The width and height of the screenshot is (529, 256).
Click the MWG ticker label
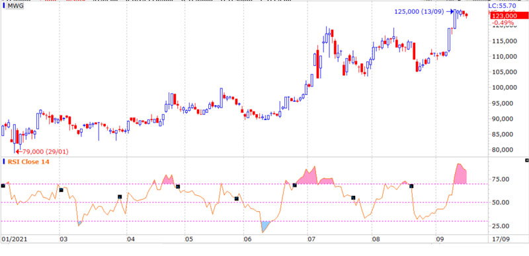coord(15,6)
